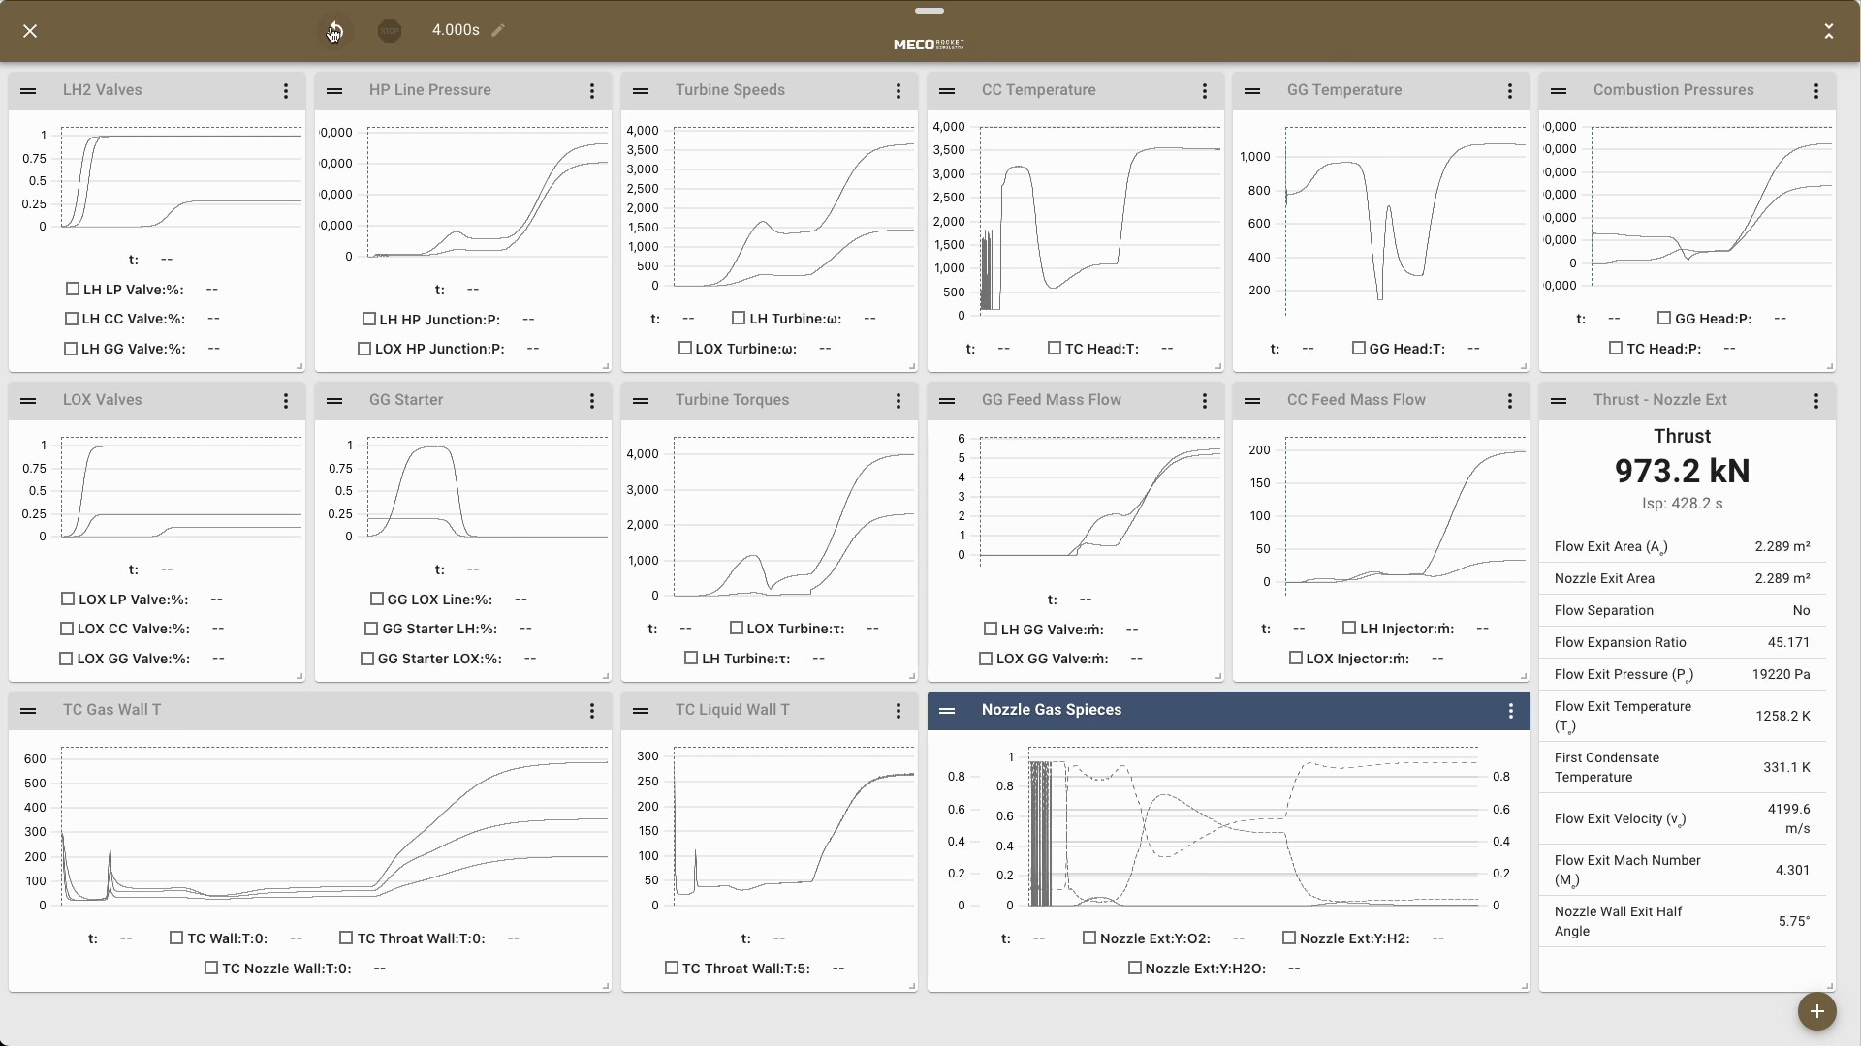Click the MECO Rocket logo

coord(929,45)
